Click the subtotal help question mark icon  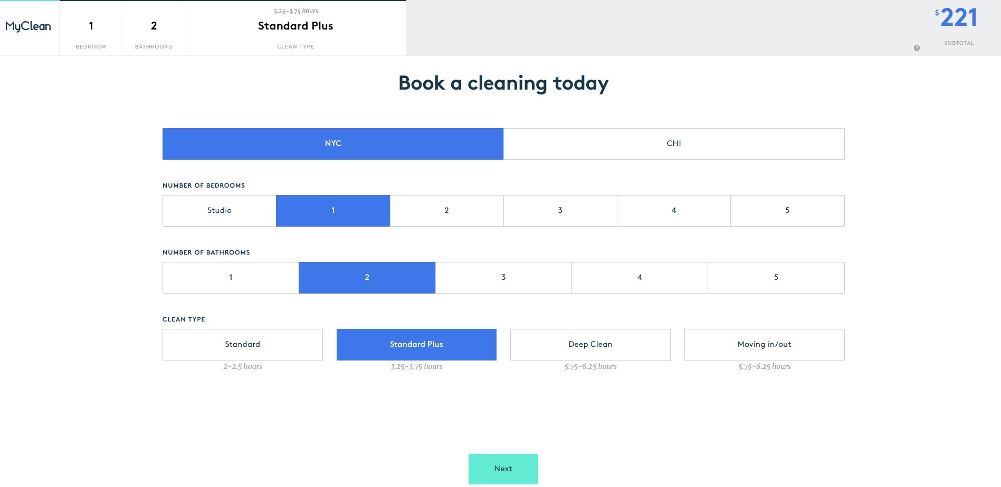pyautogui.click(x=917, y=48)
